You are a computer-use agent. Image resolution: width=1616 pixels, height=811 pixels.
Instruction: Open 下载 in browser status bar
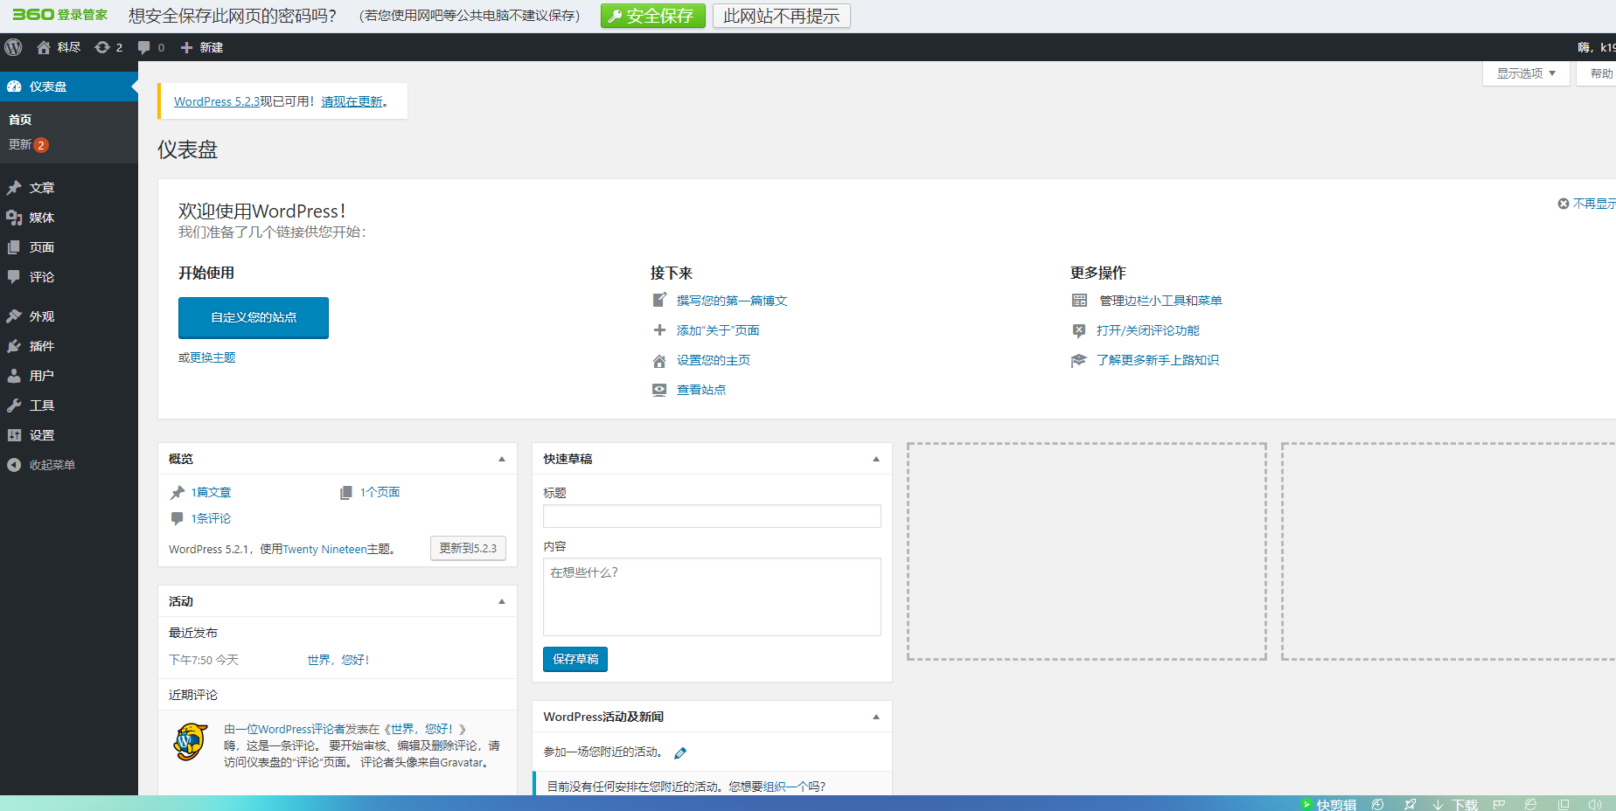1455,804
